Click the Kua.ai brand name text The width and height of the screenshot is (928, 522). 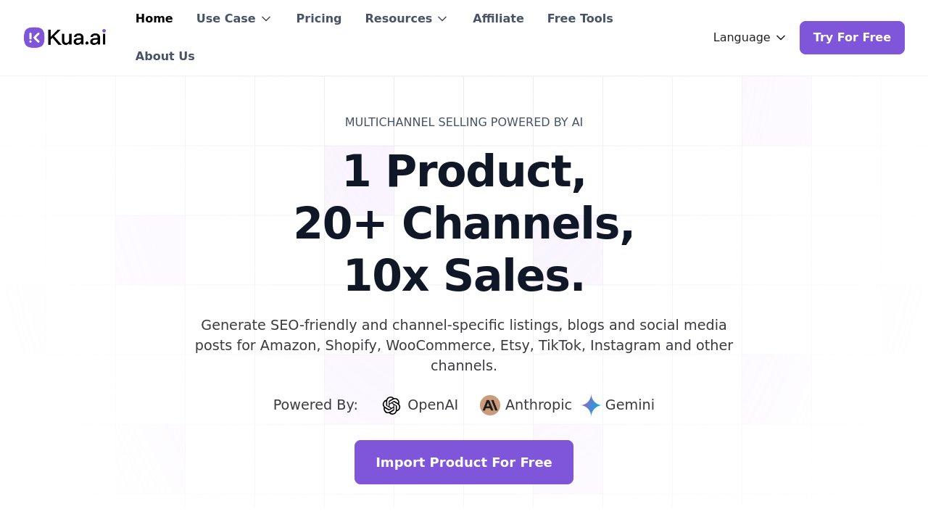coord(77,38)
